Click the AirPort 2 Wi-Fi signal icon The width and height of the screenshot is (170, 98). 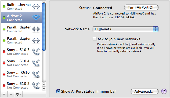tap(36, 17)
